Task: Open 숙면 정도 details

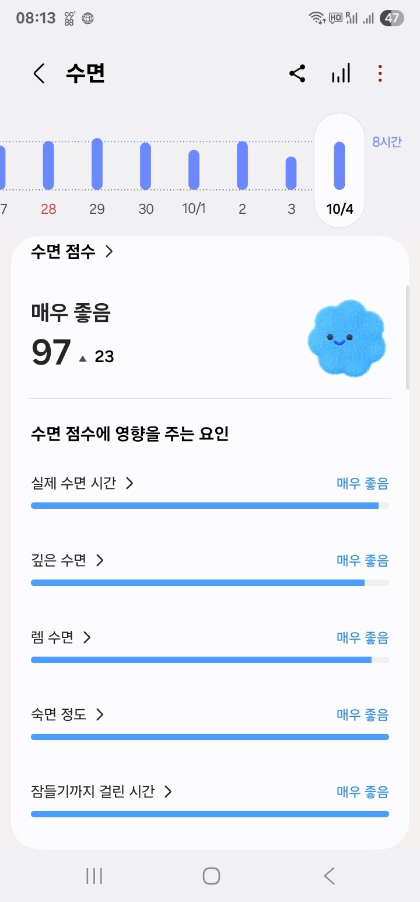Action: tap(67, 714)
